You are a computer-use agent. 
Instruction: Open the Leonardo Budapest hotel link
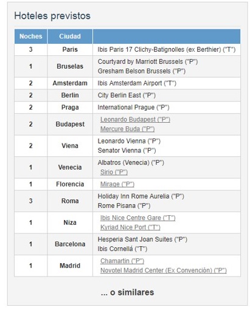tap(135, 120)
